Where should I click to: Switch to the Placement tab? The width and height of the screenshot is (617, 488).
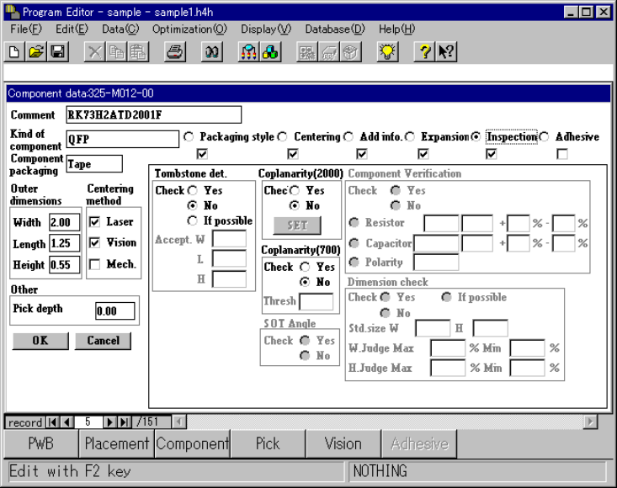(116, 443)
